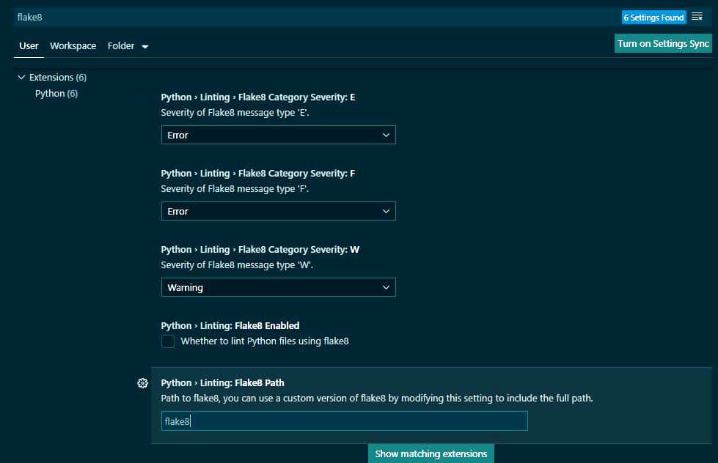718x463 pixels.
Task: Expand the Severity W dropdown set to Warning
Action: (x=278, y=287)
